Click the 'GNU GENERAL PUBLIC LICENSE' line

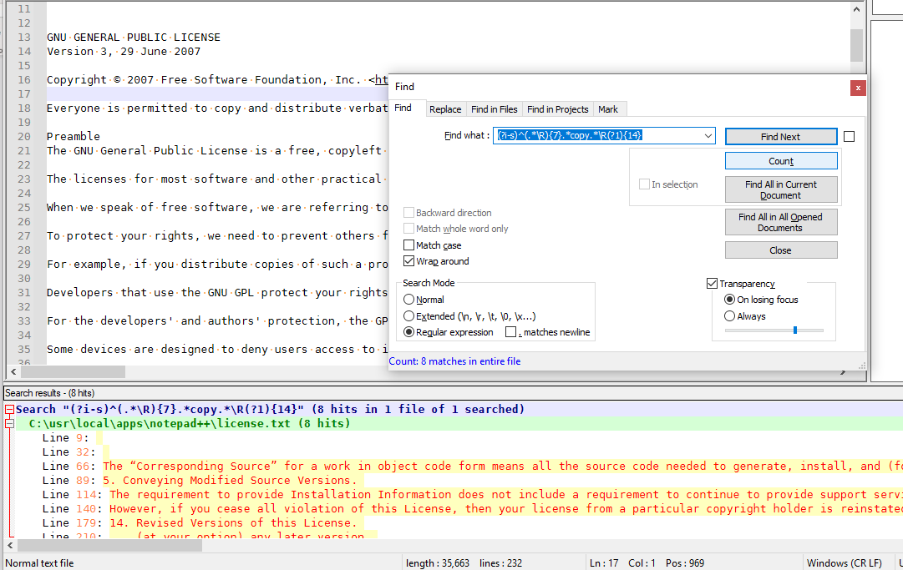click(134, 38)
